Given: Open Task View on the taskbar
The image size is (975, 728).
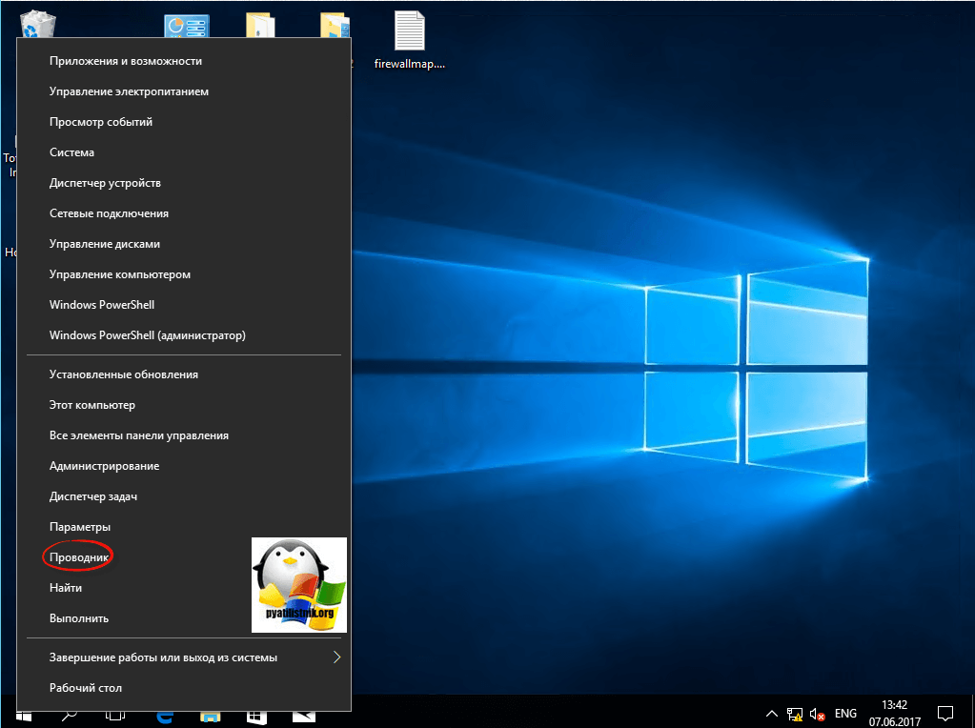Looking at the screenshot, I should click(x=115, y=717).
